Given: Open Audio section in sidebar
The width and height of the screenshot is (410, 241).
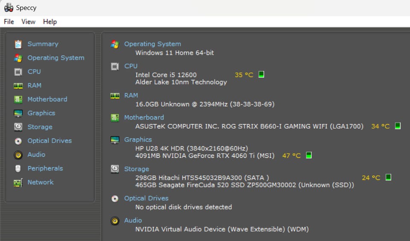Looking at the screenshot, I should (36, 155).
